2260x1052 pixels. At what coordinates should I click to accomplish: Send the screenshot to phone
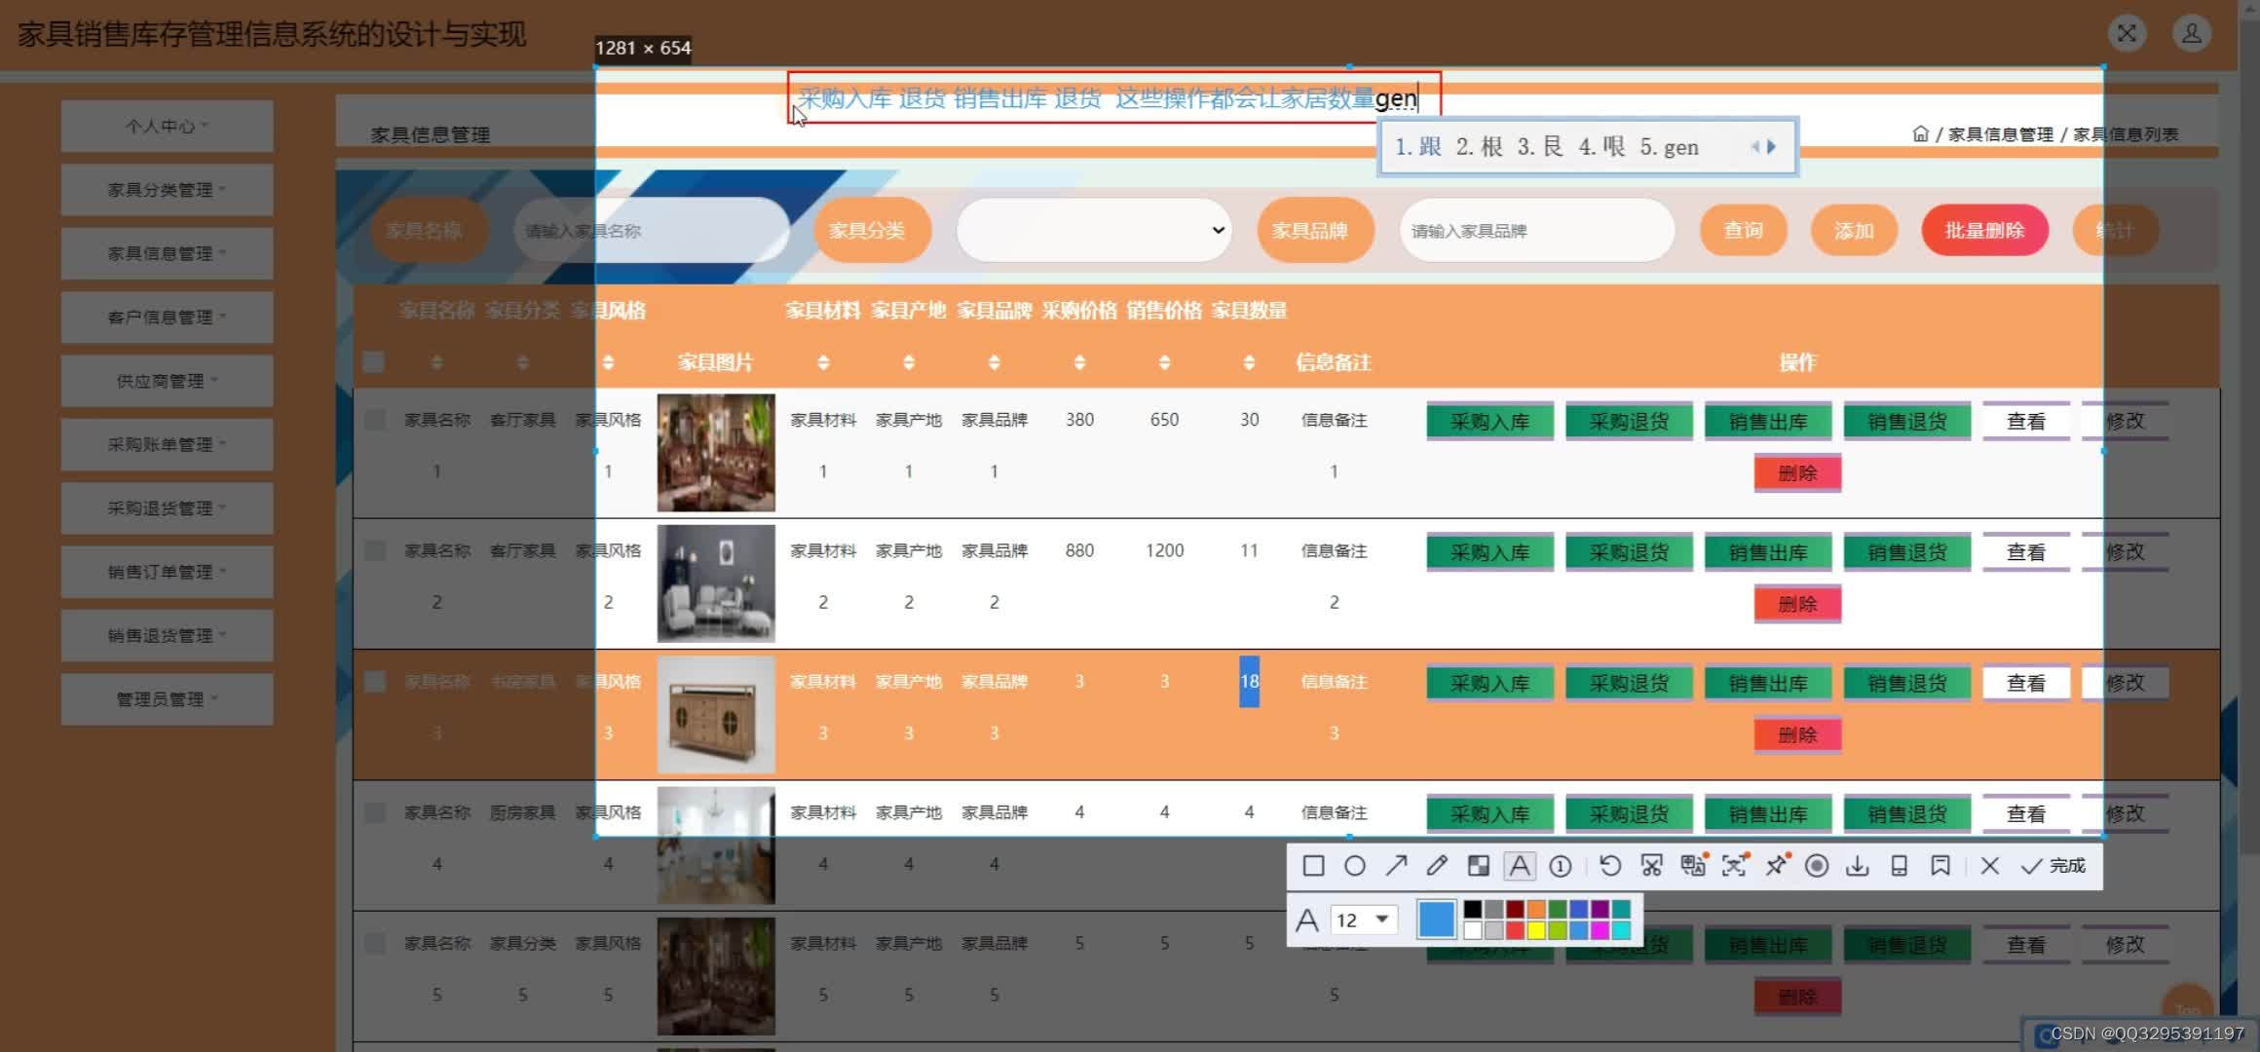coord(1900,866)
